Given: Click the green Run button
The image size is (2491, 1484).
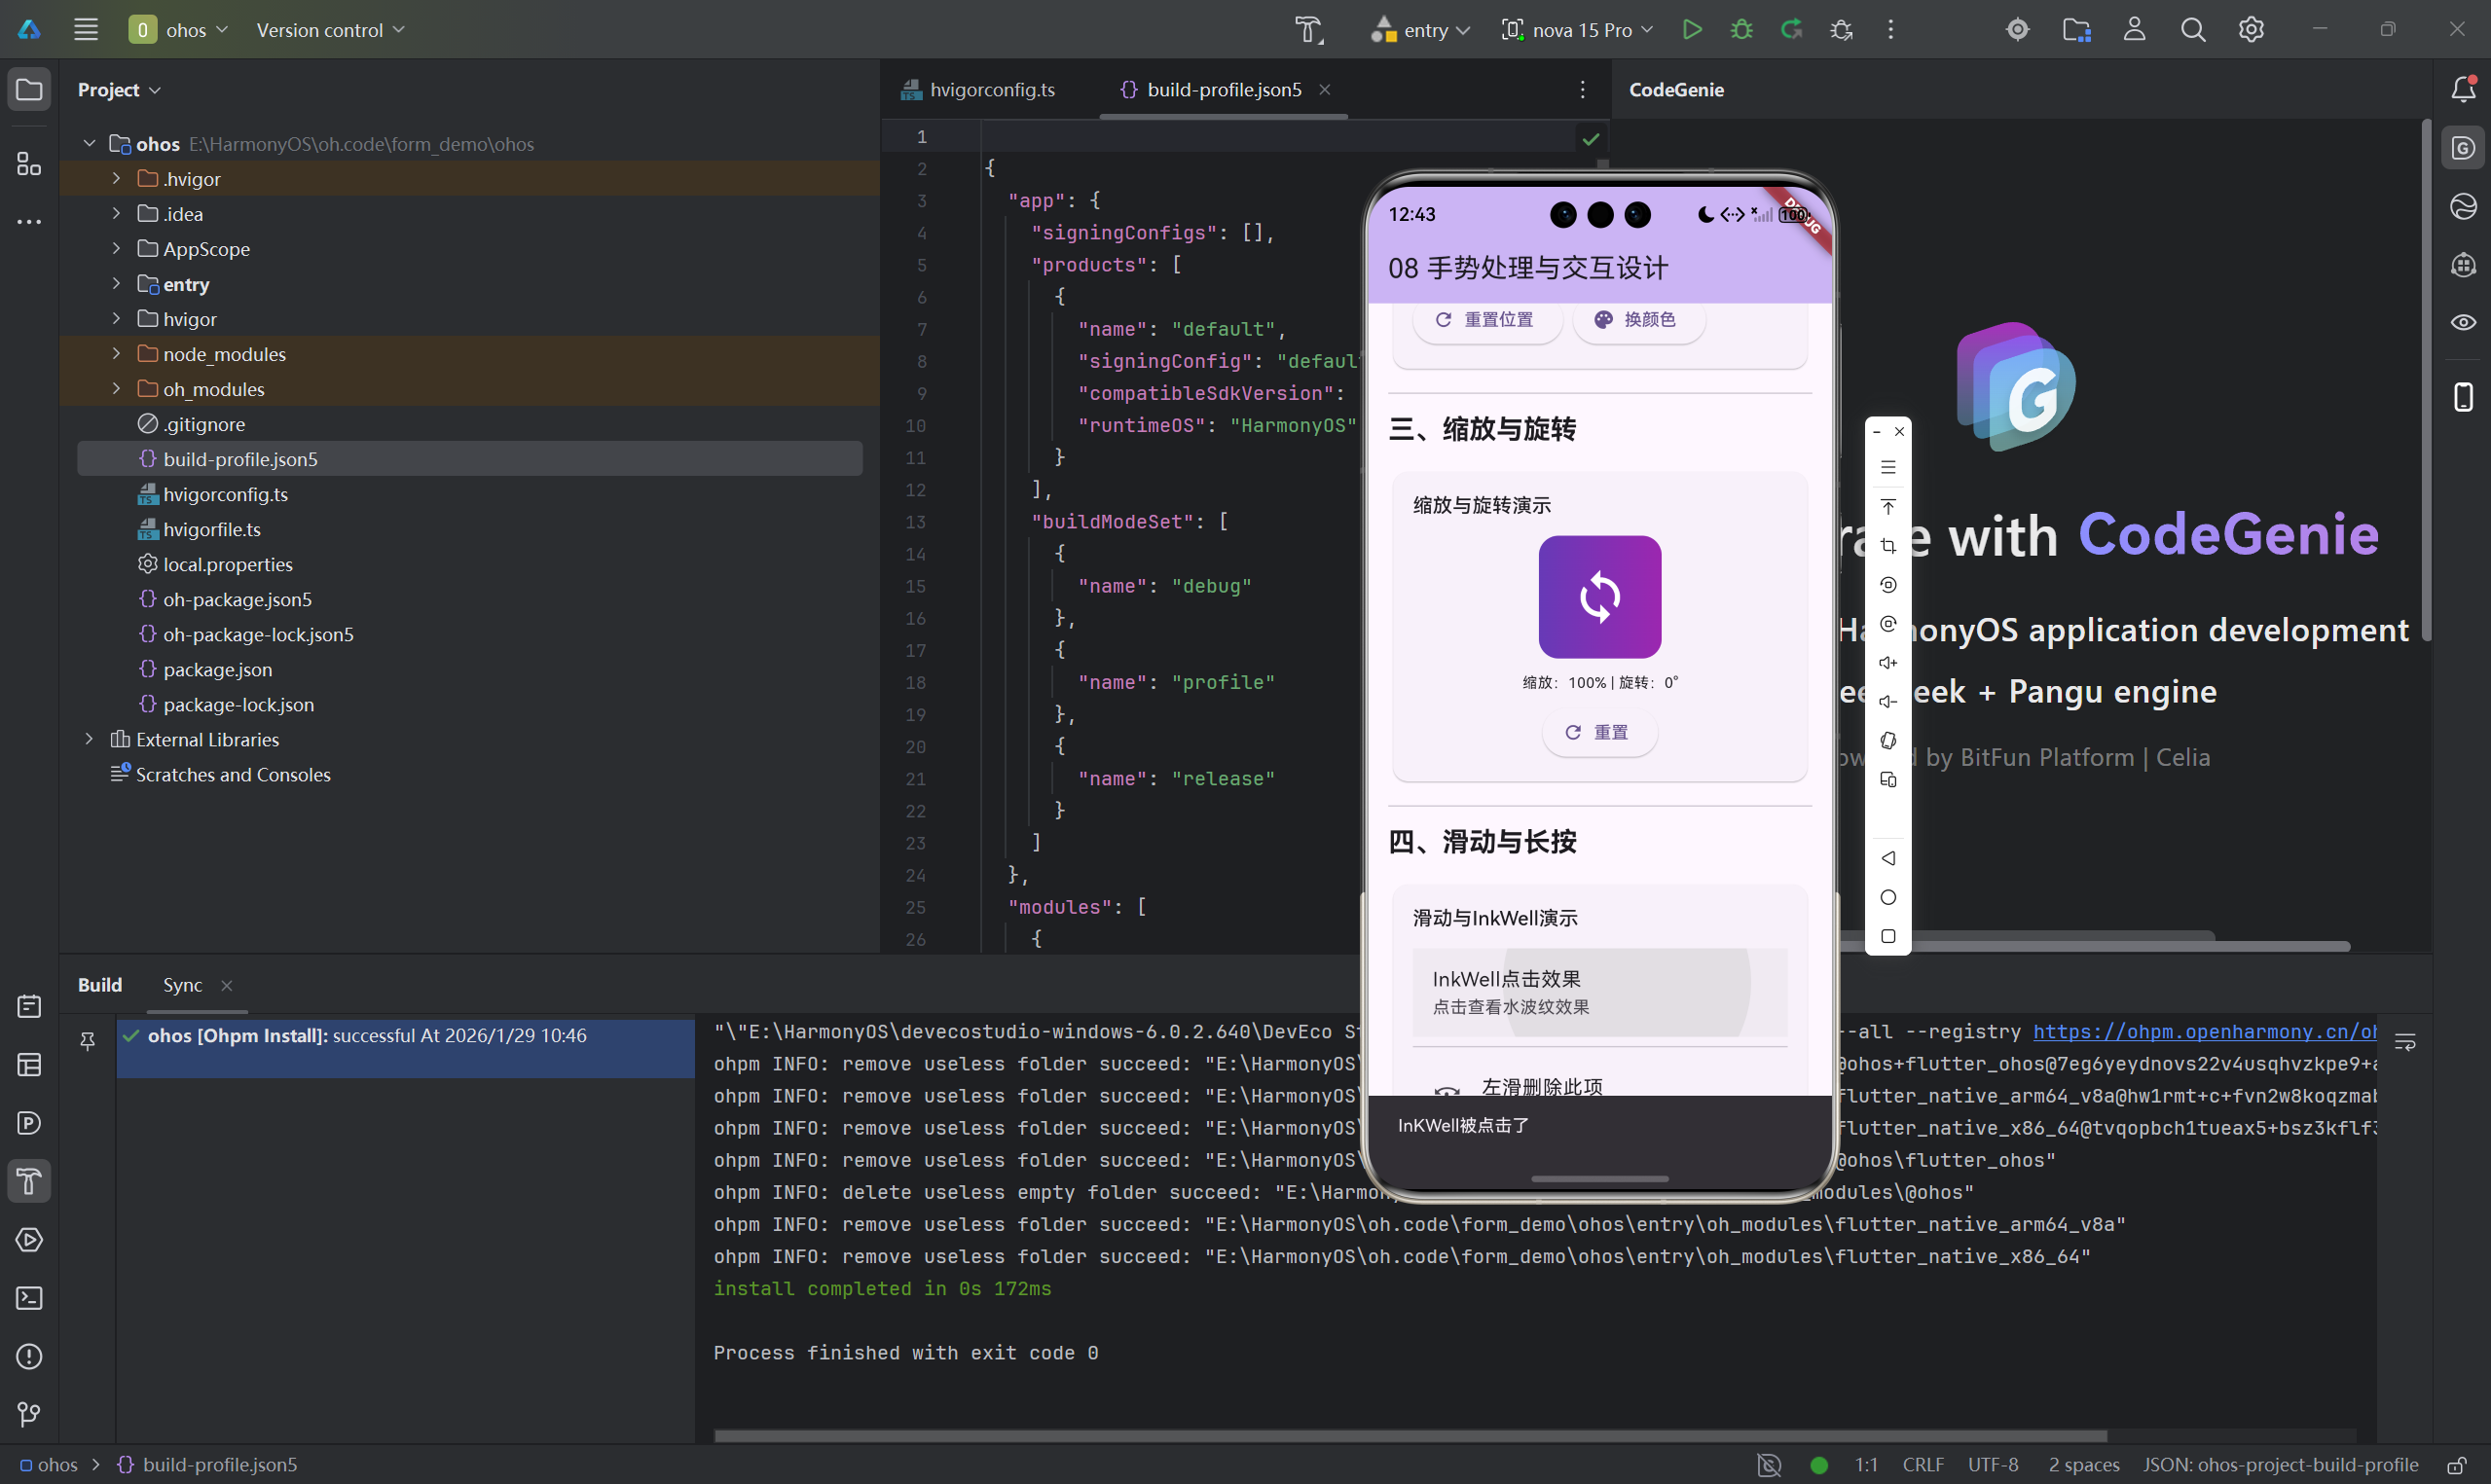Looking at the screenshot, I should pyautogui.click(x=1692, y=30).
